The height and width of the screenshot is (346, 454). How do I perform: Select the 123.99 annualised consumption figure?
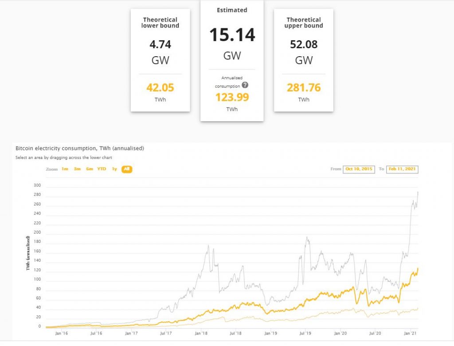tap(232, 97)
